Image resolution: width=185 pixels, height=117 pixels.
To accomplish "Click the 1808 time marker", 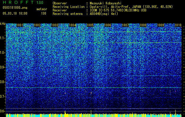I will click(143, 25).
